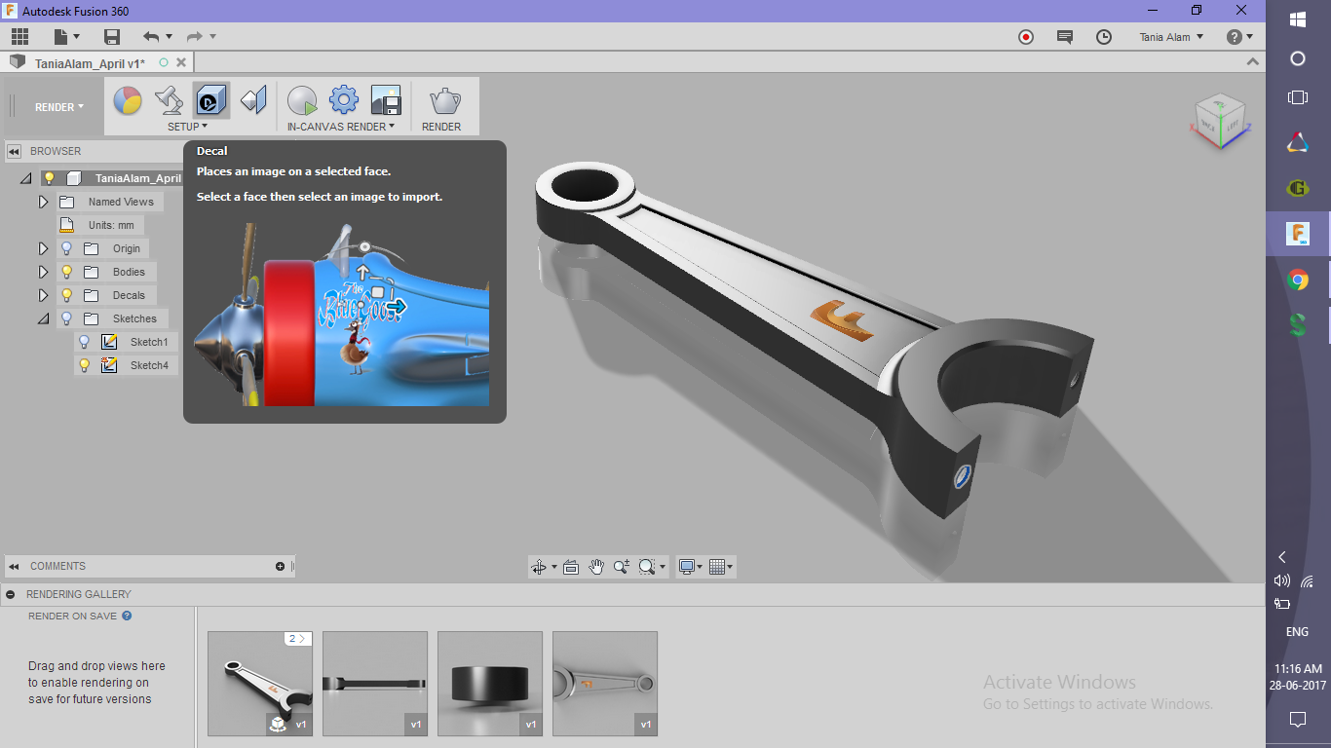Open the Help question mark menu
1331x748 pixels.
pos(1239,37)
